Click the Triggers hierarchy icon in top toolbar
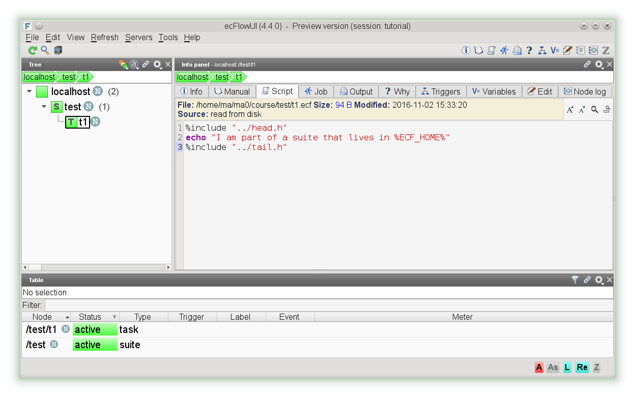 click(x=542, y=50)
